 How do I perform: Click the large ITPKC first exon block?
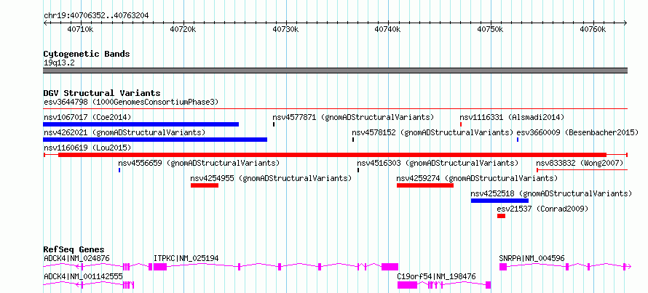pyautogui.click(x=160, y=267)
